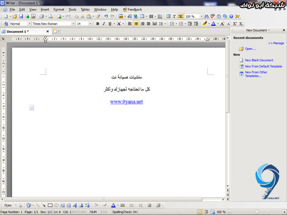Click New From Other Templates link
The height and width of the screenshot is (215, 287).
[x=256, y=74]
